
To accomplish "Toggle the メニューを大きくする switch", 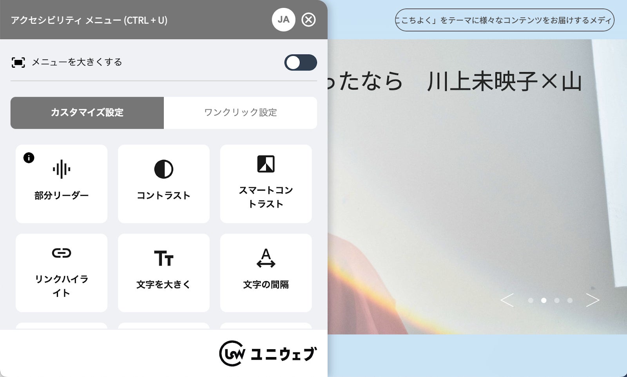I will [x=301, y=63].
